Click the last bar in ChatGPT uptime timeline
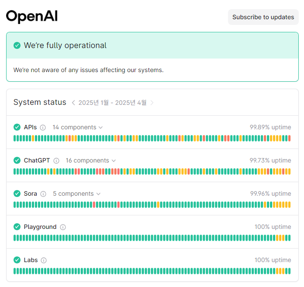The image size is (304, 287). pos(290,171)
